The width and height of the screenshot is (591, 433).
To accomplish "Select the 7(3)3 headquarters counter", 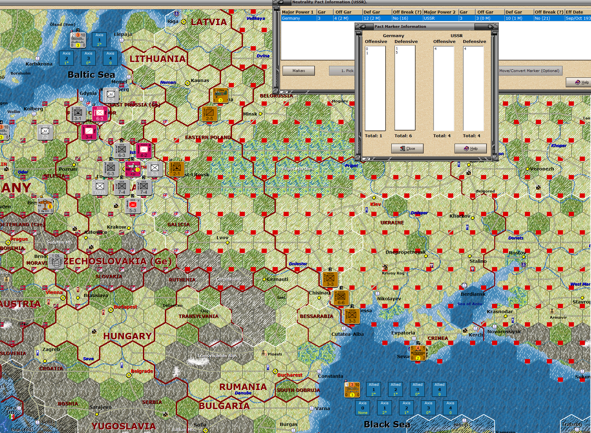I will (x=100, y=187).
